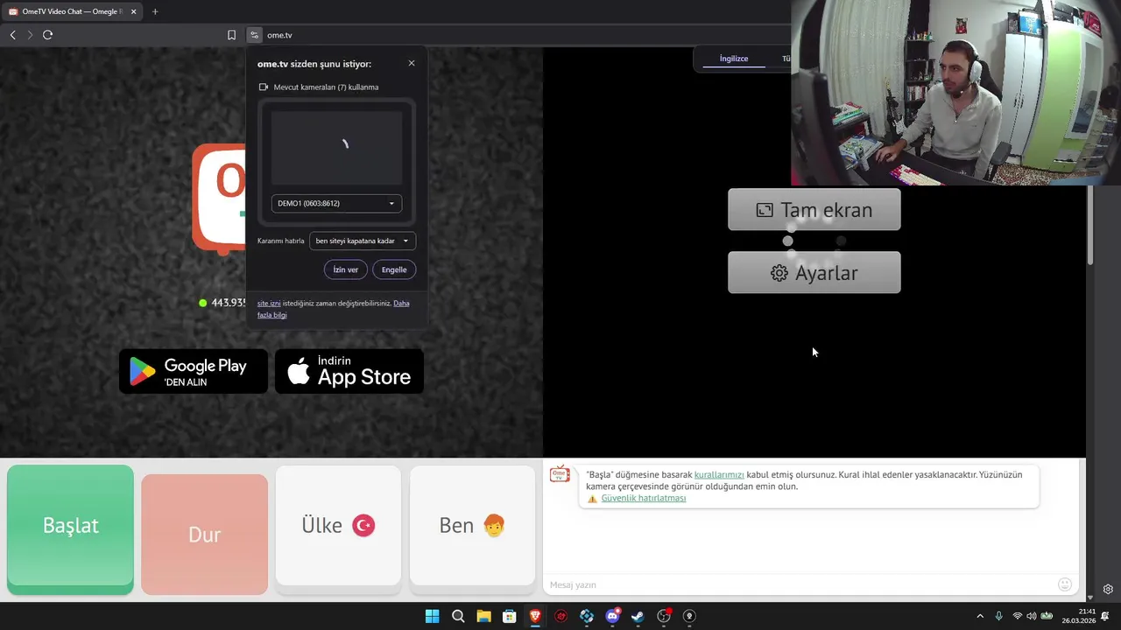
Task: Open the 'Güvenlik hatırlatması' link
Action: click(644, 498)
